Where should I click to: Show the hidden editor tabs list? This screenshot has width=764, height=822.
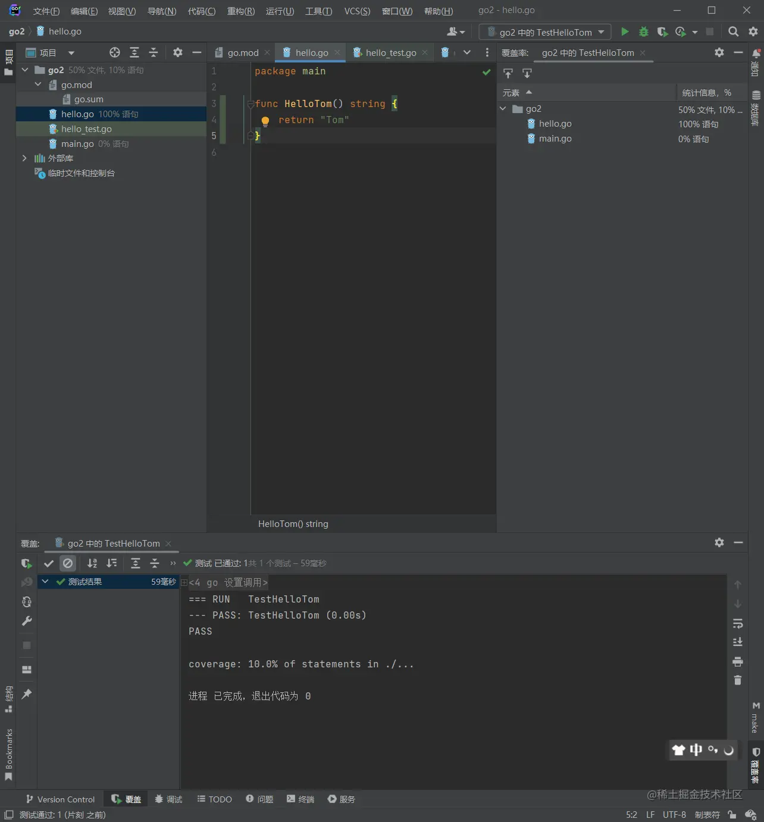pyautogui.click(x=467, y=52)
